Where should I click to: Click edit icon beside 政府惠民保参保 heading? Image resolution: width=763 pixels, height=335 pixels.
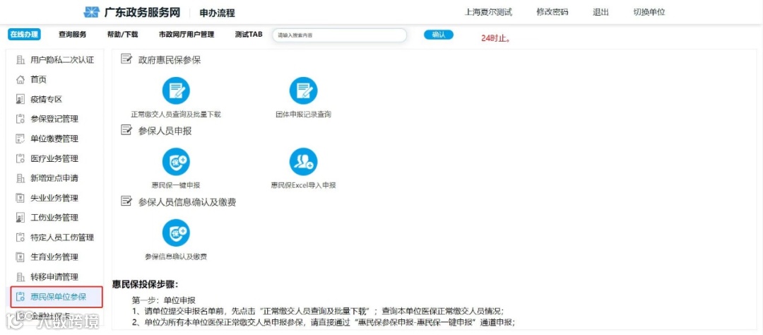[126, 59]
